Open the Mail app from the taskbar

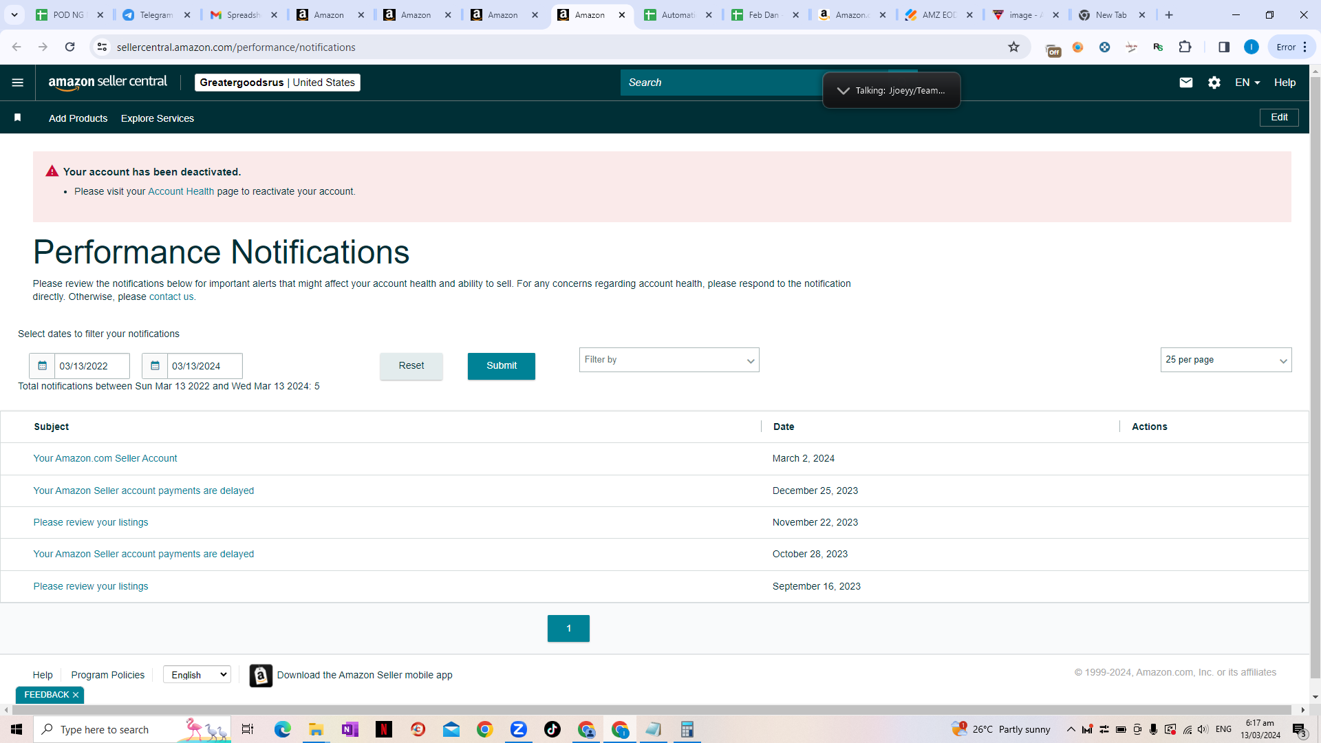click(451, 729)
